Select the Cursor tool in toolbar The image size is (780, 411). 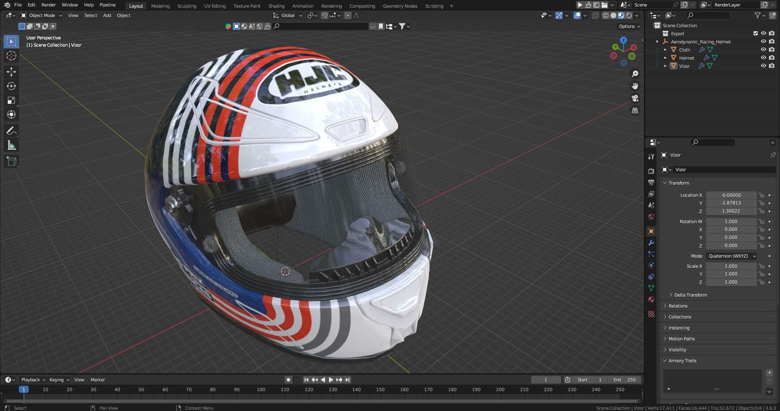tap(11, 56)
